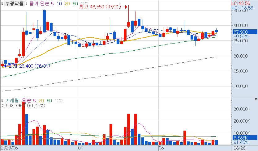Click the 25,000 price axis label
The width and height of the screenshot is (258, 151).
tap(241, 71)
